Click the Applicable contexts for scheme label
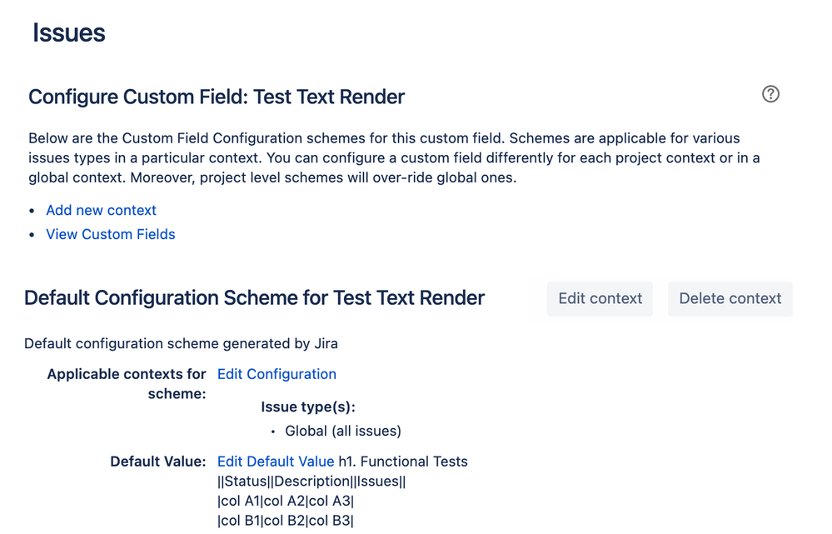 click(127, 384)
